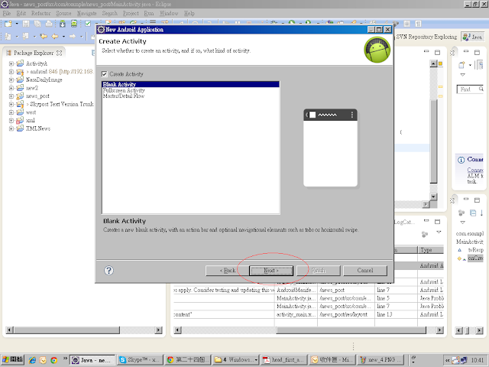Open the Android SDK Manager icon
This screenshot has height=367, width=489.
63,24
